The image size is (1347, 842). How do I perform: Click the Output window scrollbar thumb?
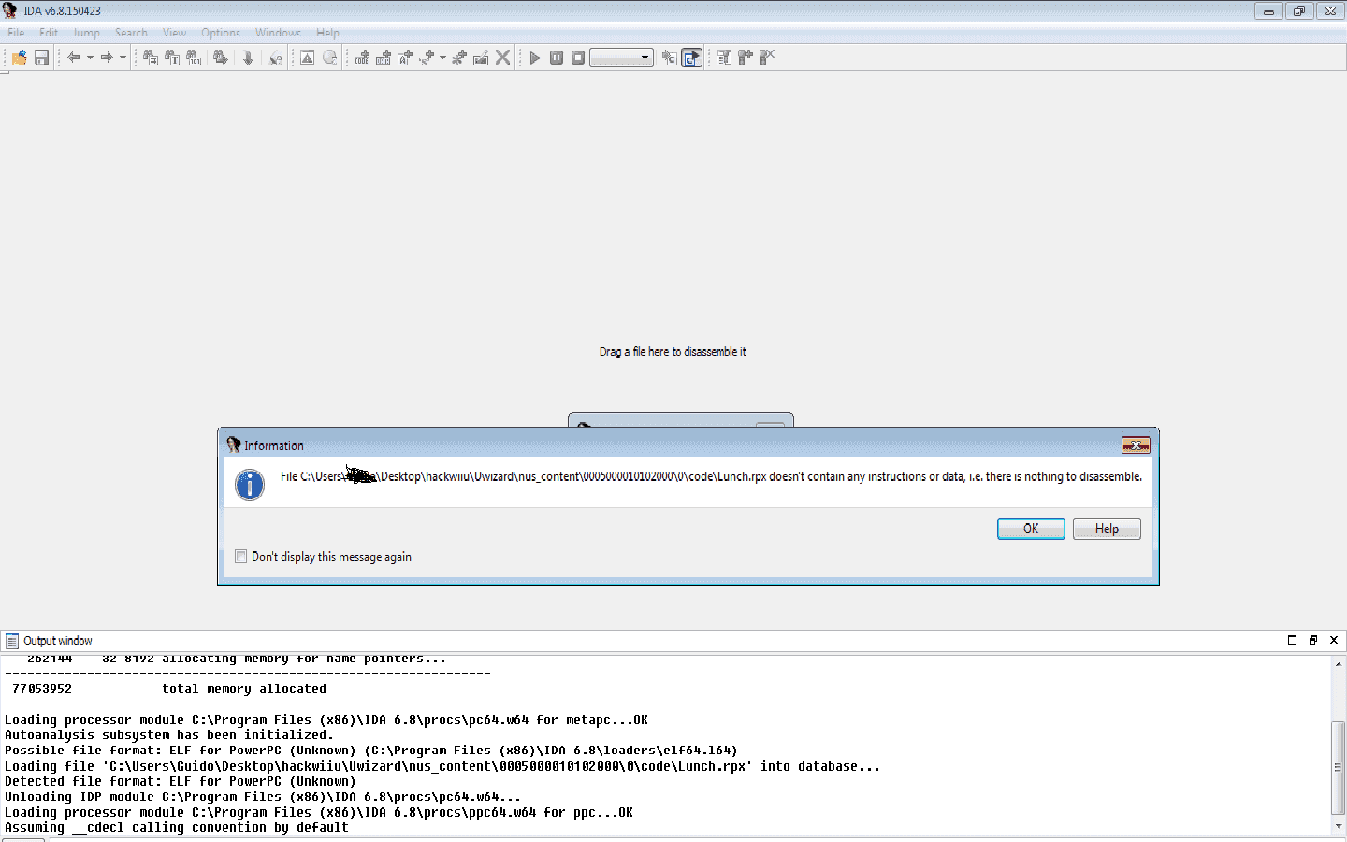point(1339,767)
